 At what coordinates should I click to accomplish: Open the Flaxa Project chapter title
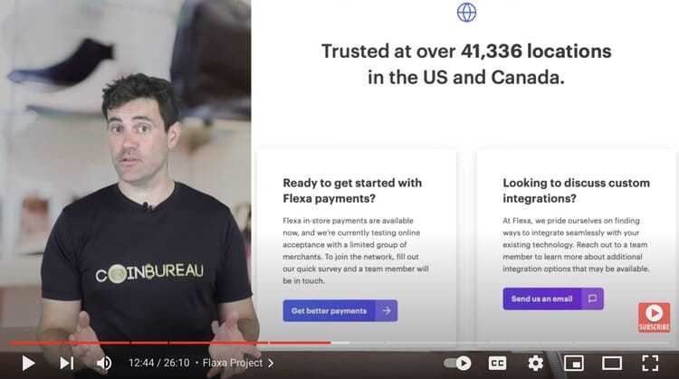coord(233,363)
